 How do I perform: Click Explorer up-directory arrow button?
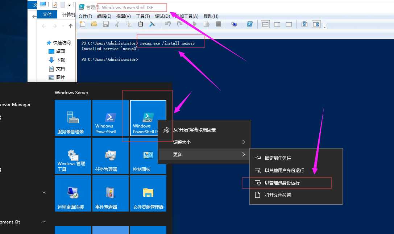coord(71,26)
